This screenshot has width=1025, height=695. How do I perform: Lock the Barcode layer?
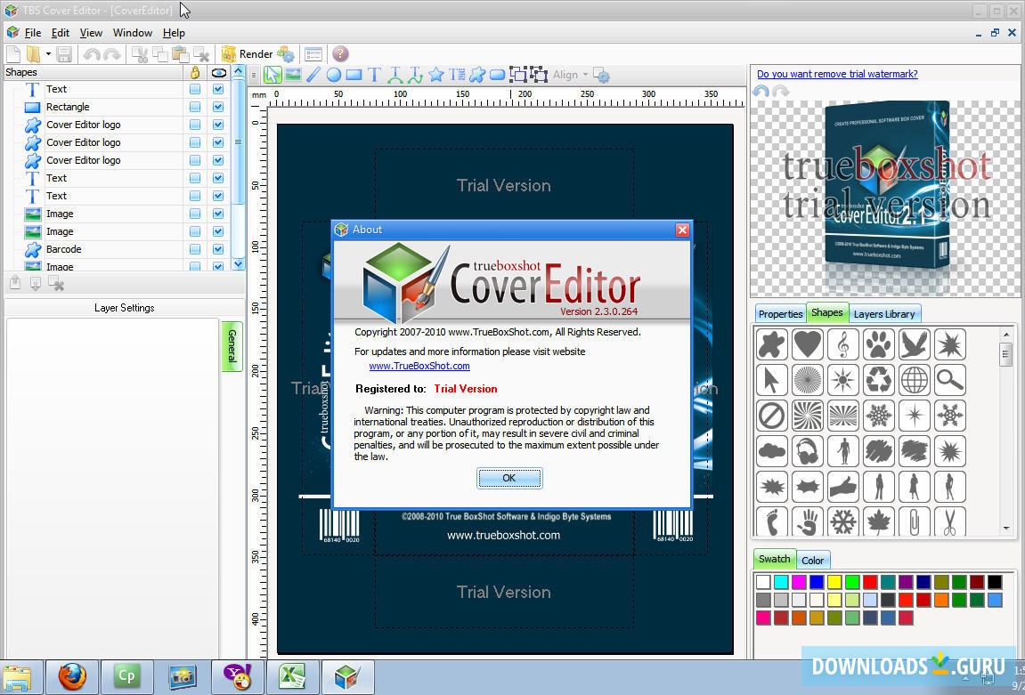(195, 249)
